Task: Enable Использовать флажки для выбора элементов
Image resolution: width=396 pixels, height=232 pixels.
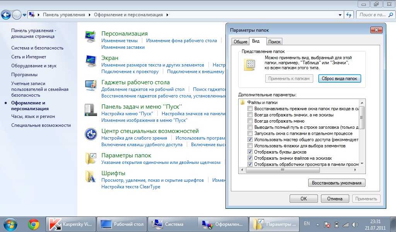Action: pos(250,146)
